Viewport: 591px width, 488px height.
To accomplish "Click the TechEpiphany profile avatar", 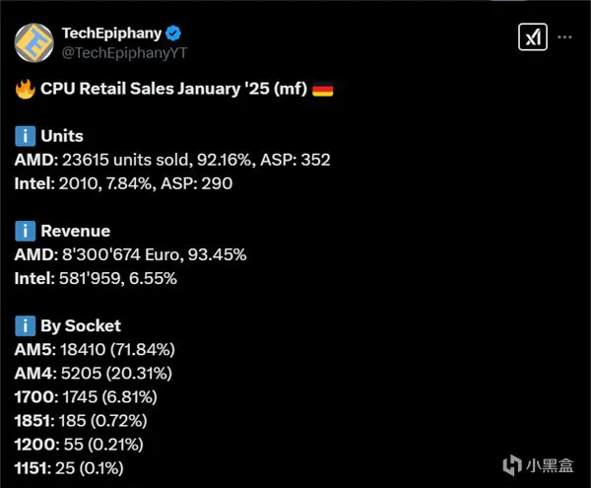I will [x=33, y=39].
